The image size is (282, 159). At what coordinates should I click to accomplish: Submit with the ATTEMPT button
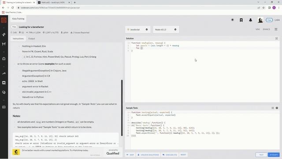click(x=274, y=155)
